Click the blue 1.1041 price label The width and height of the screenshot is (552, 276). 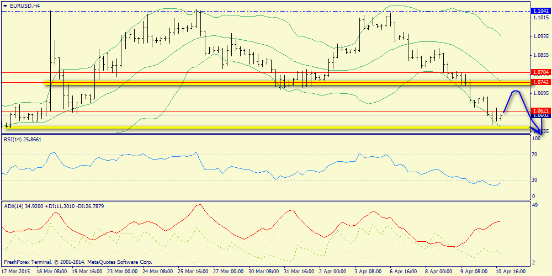[541, 11]
